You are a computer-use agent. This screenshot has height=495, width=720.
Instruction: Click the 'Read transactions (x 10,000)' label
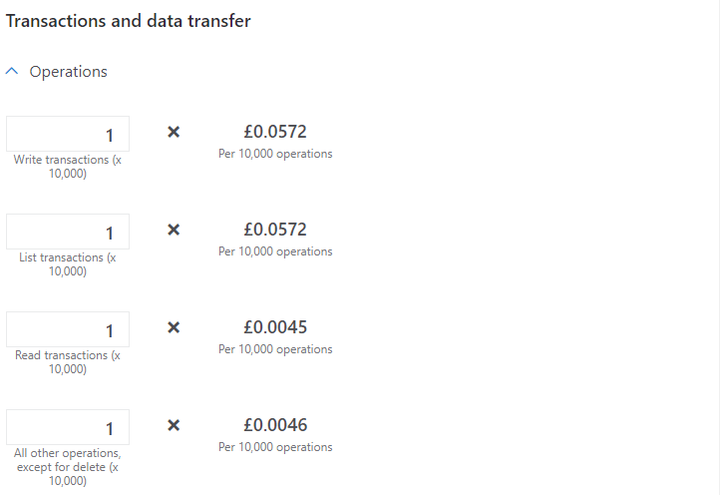pos(68,362)
